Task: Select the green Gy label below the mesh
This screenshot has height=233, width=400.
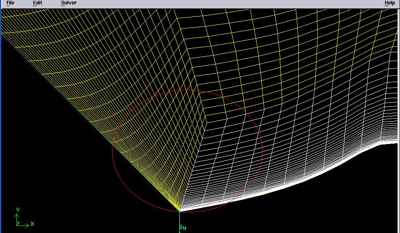Action: click(x=183, y=227)
